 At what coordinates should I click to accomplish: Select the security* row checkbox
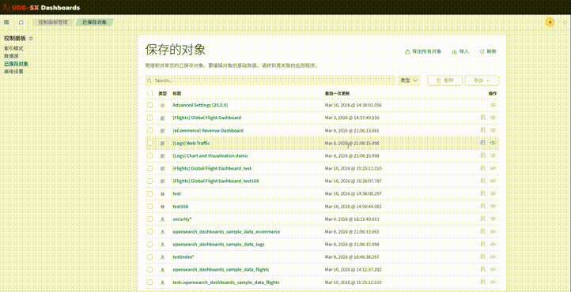click(149, 219)
